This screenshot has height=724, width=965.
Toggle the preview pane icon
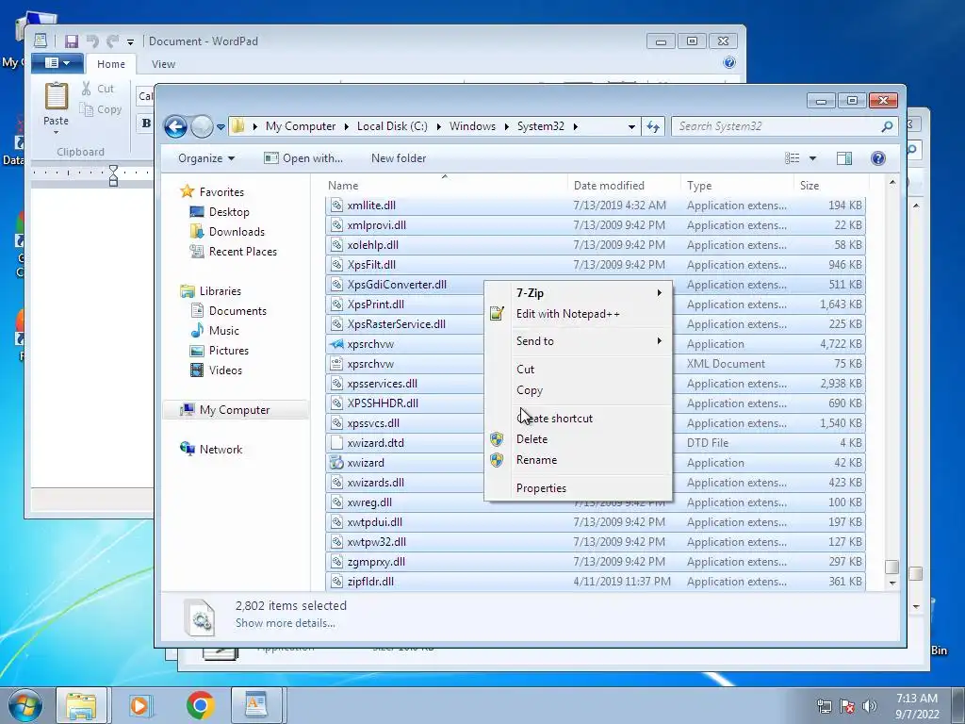click(844, 158)
